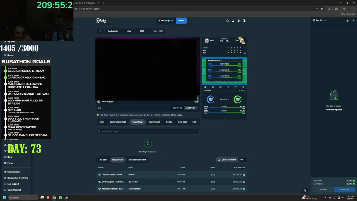Click the Windows taskbar Search box
The image size is (357, 201).
[x=23, y=198]
